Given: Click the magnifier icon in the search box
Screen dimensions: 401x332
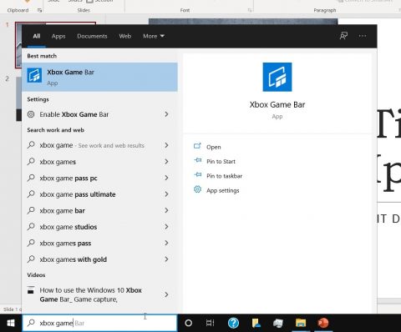Looking at the screenshot, I should click(31, 323).
